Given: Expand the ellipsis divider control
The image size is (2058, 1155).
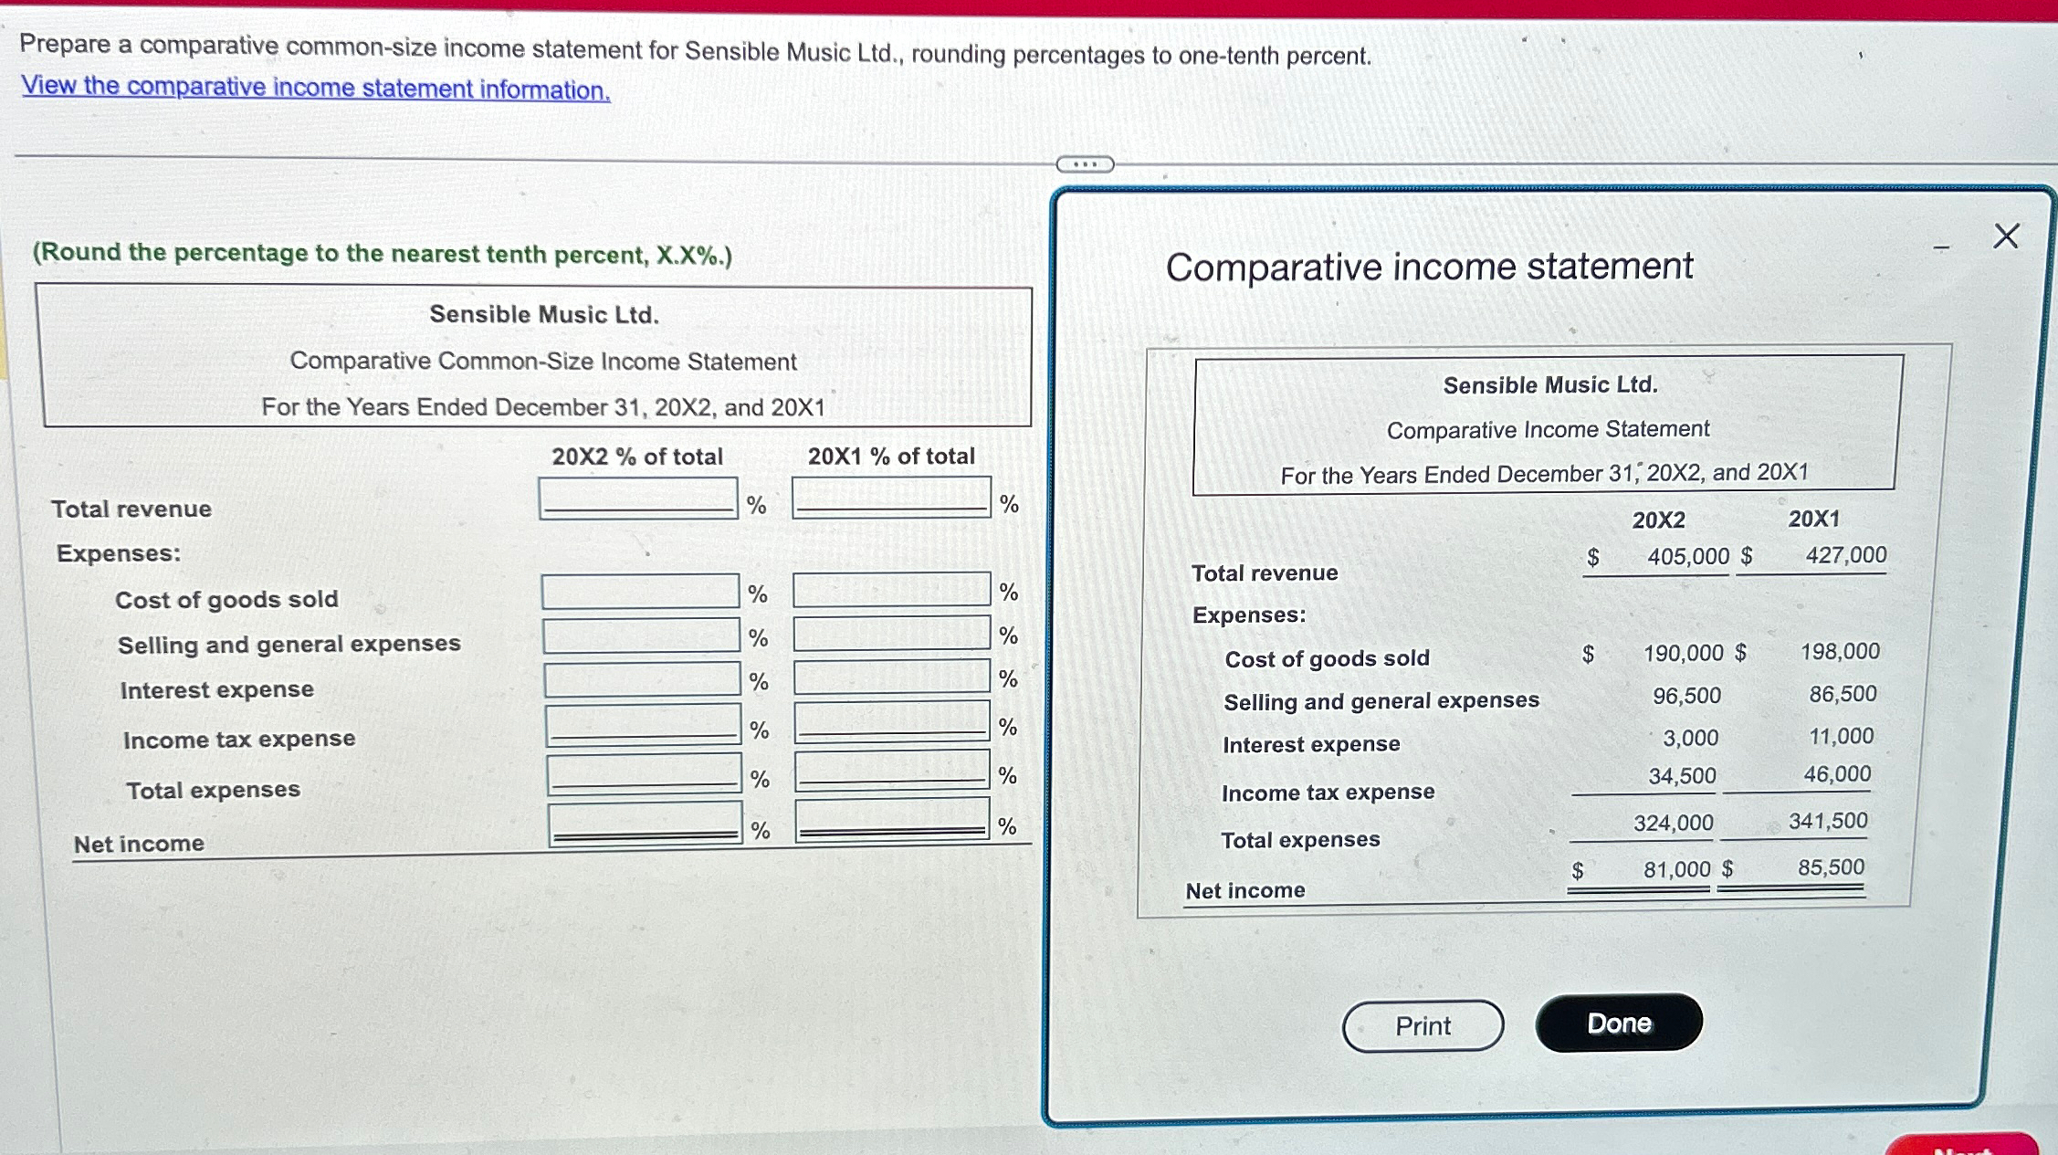Looking at the screenshot, I should (1087, 163).
